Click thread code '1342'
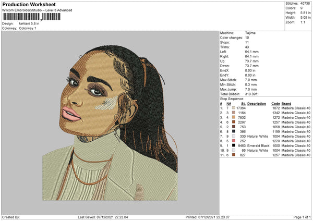This screenshot has width=313, height=221. pos(276,113)
